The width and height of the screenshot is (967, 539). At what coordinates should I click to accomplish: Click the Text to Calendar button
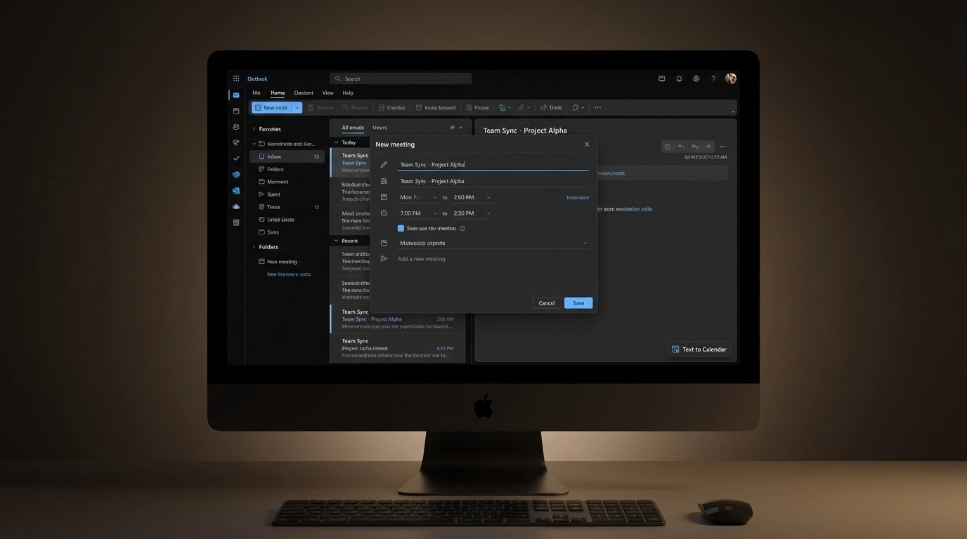click(x=699, y=350)
